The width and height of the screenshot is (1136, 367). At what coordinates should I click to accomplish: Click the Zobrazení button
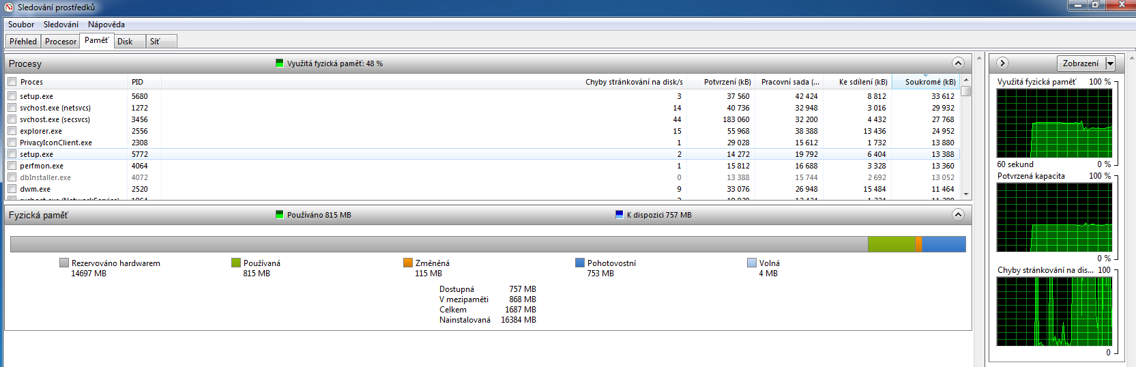coord(1081,63)
